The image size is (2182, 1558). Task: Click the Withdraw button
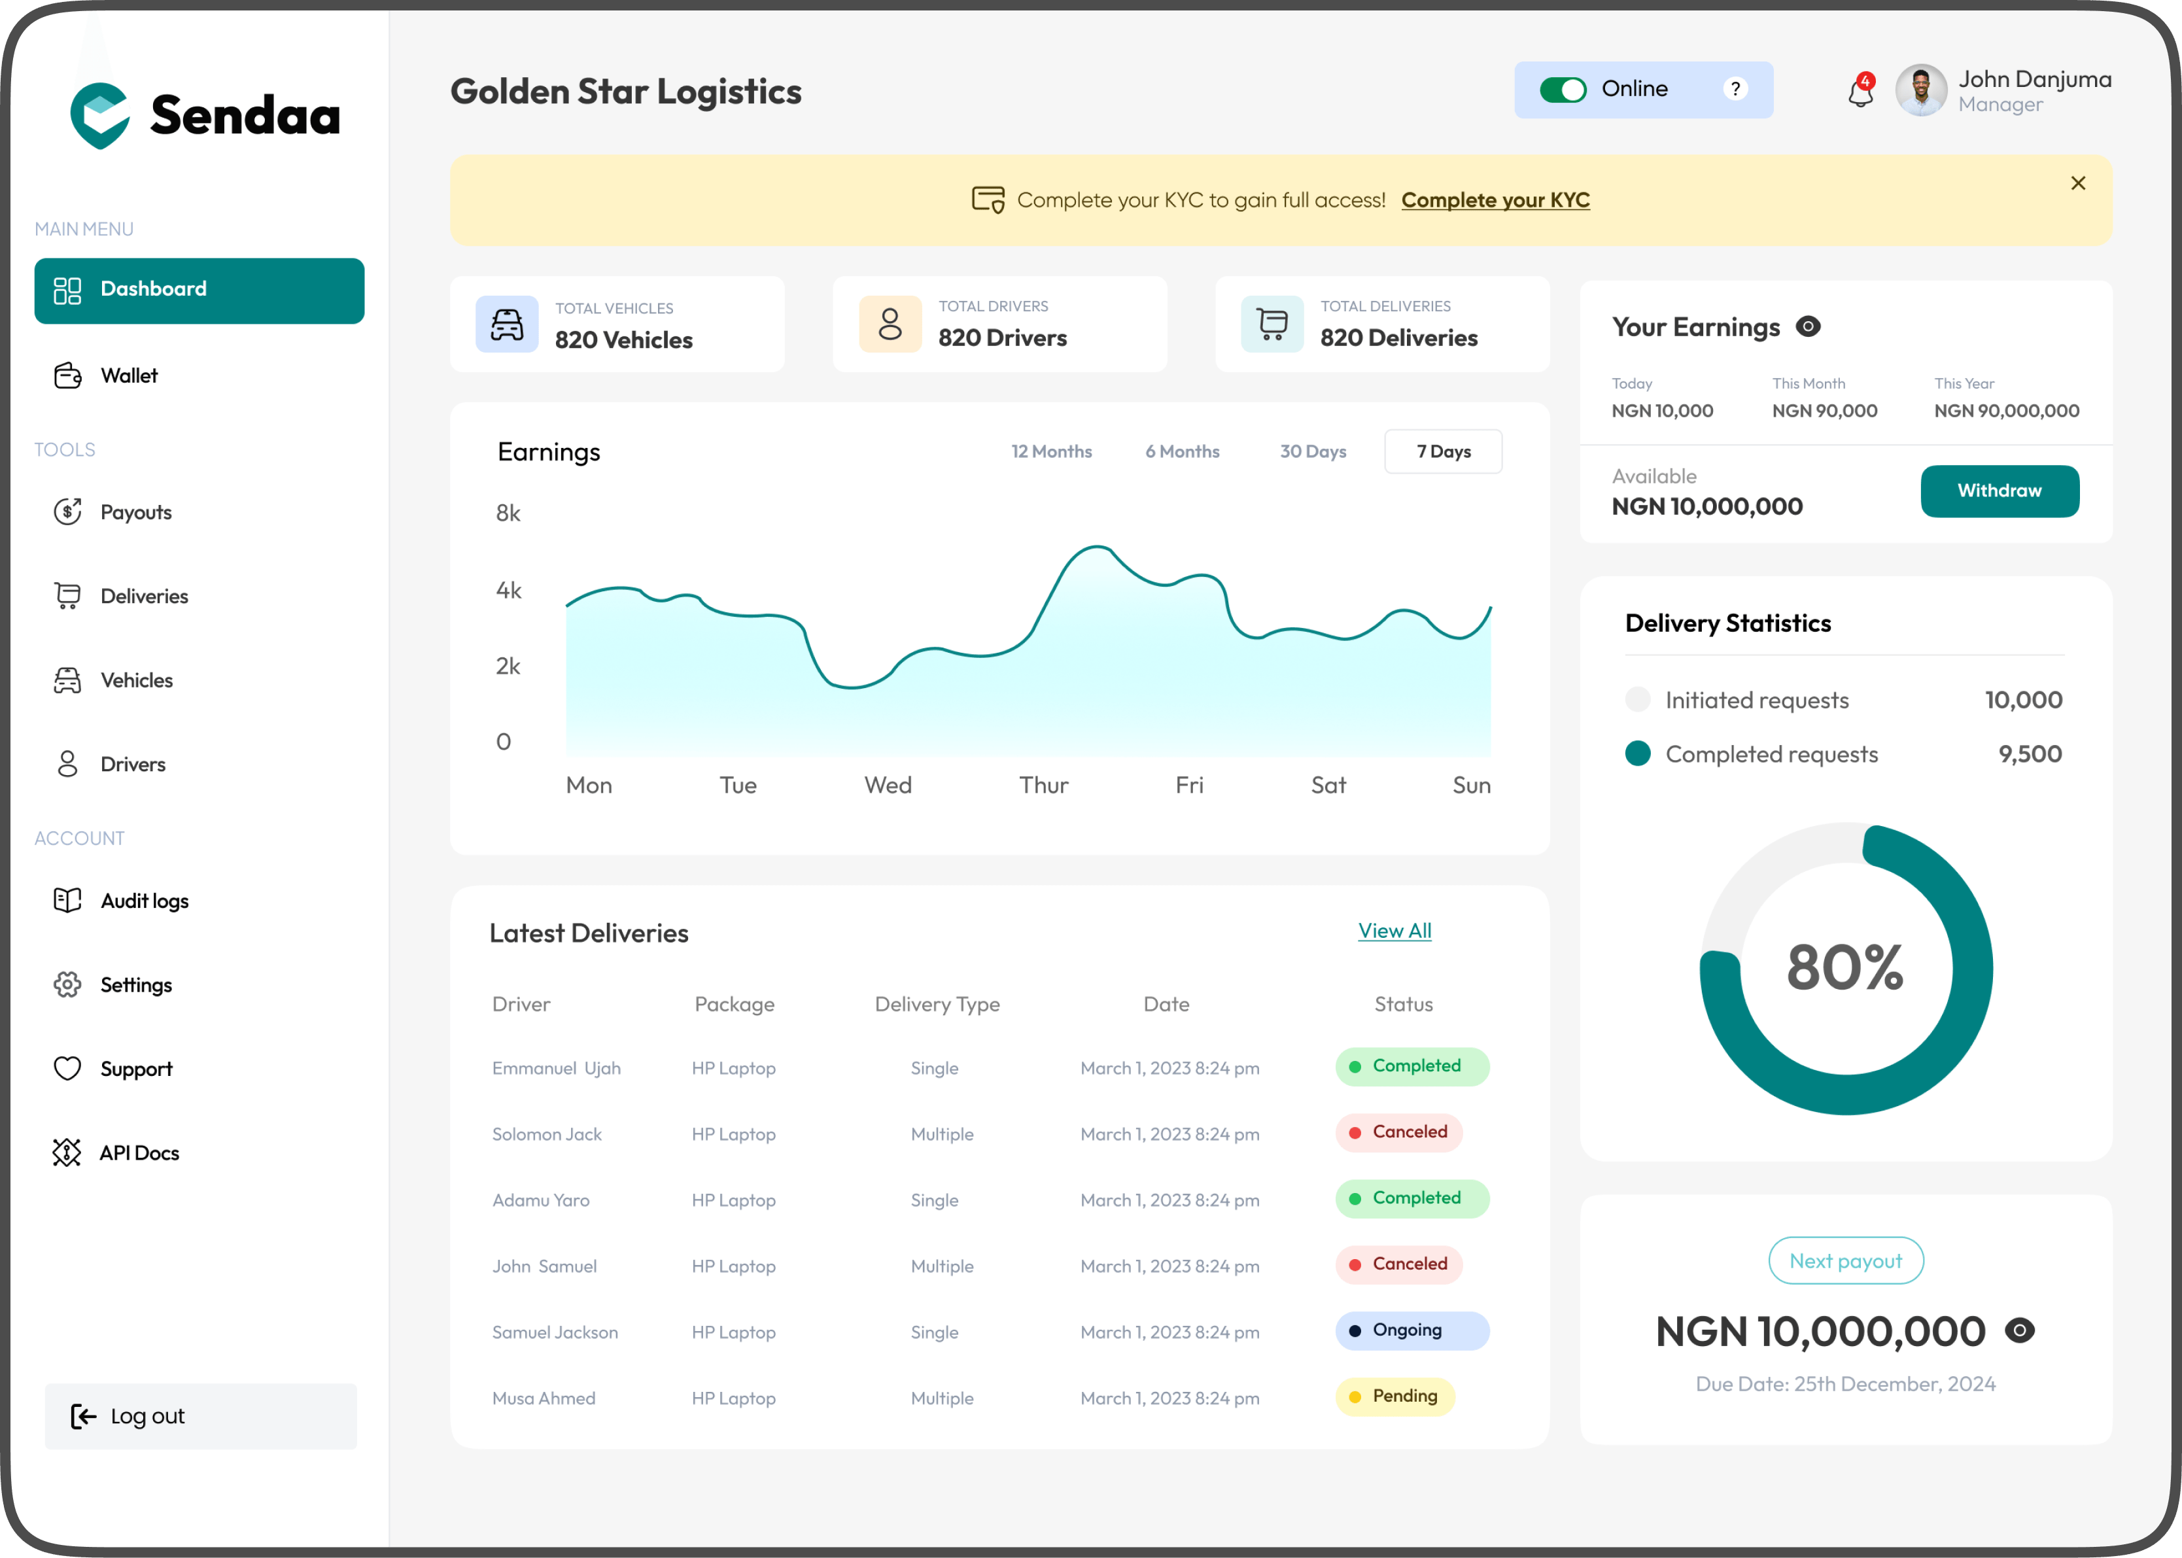(x=2000, y=491)
